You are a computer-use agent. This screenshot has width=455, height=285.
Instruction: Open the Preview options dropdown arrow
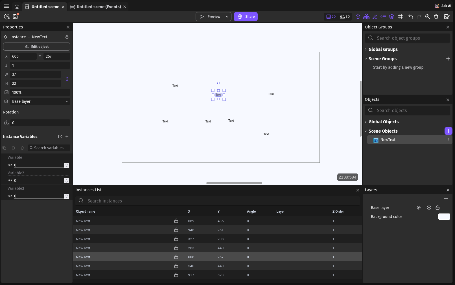tap(227, 17)
